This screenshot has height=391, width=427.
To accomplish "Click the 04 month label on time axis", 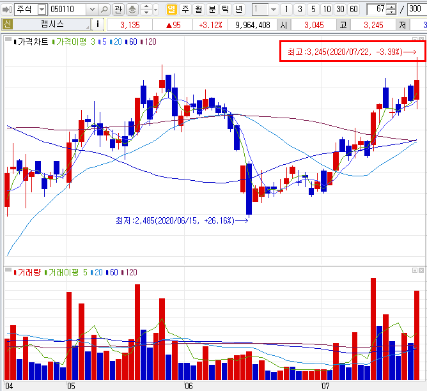I will point(9,386).
